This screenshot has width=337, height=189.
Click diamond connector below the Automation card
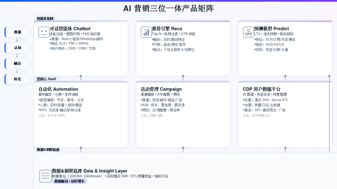tap(81, 148)
